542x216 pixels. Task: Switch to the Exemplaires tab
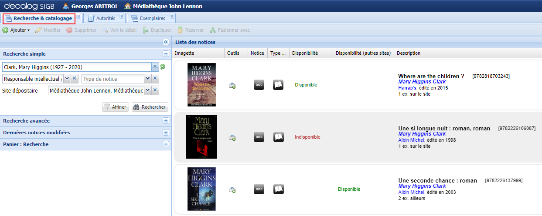click(x=152, y=18)
